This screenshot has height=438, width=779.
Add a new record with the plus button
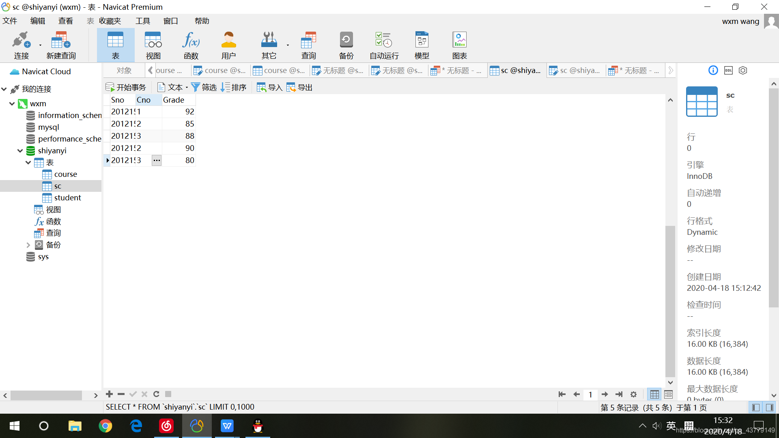click(109, 394)
